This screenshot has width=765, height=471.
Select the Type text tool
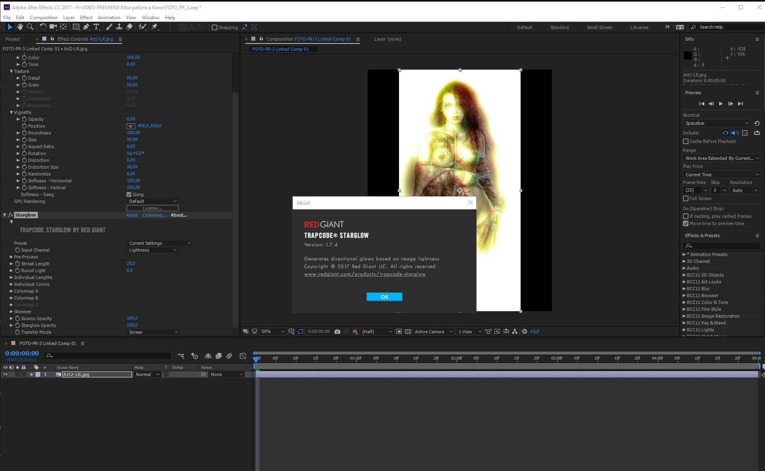pos(96,27)
